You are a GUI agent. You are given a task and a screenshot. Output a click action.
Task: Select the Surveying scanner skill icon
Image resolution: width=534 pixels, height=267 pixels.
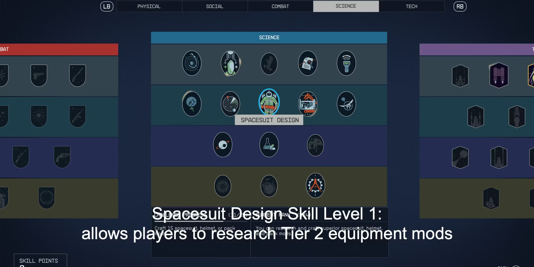346,63
